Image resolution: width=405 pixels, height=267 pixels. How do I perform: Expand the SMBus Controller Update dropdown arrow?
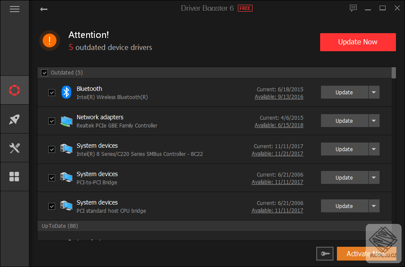pyautogui.click(x=374, y=149)
